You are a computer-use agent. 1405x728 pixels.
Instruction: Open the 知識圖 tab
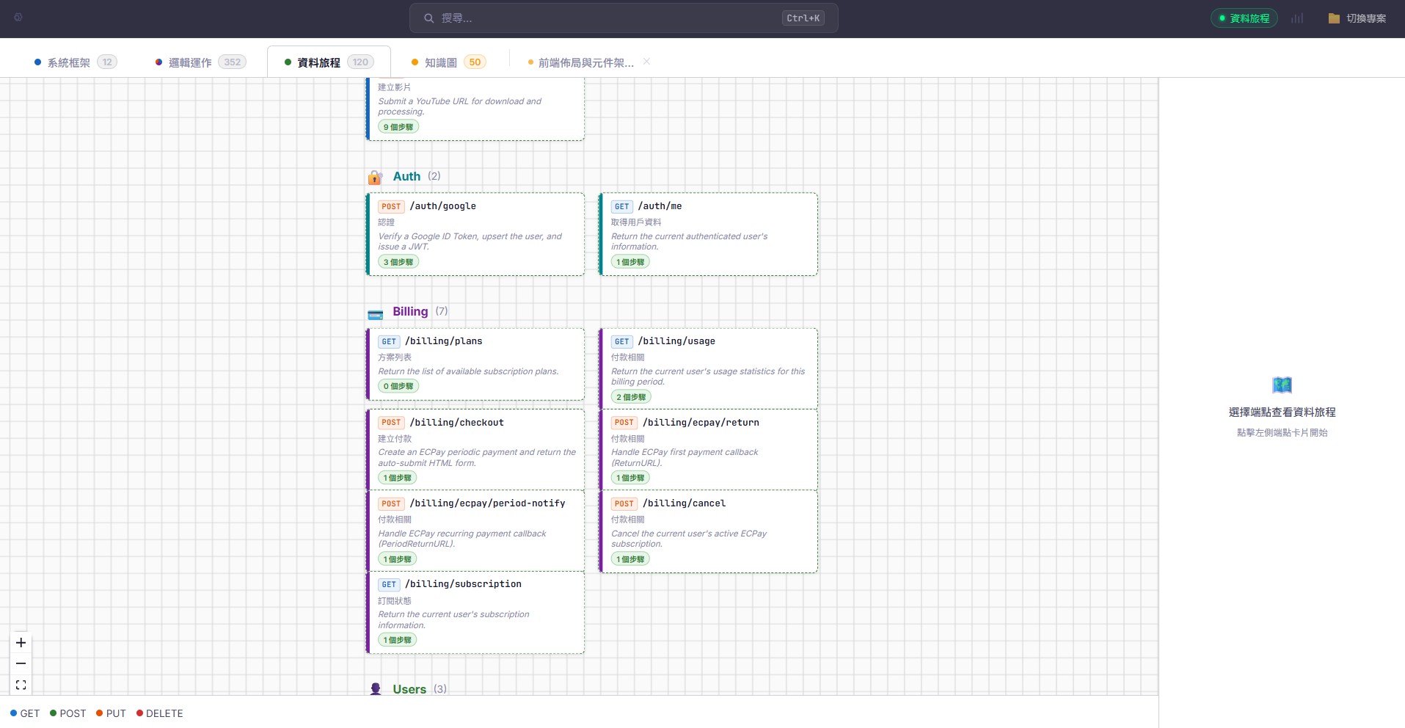tap(441, 62)
